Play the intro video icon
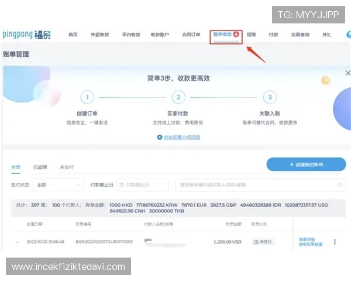 click(x=159, y=137)
